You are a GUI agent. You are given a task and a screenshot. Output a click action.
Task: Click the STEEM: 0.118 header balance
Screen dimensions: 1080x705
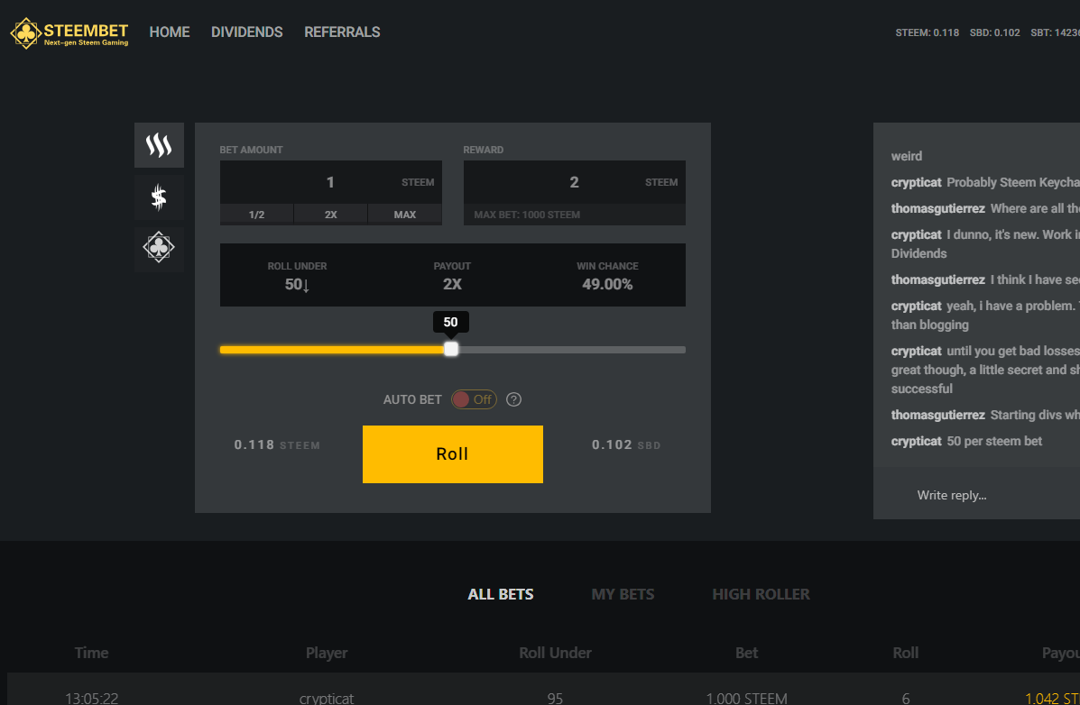point(928,32)
